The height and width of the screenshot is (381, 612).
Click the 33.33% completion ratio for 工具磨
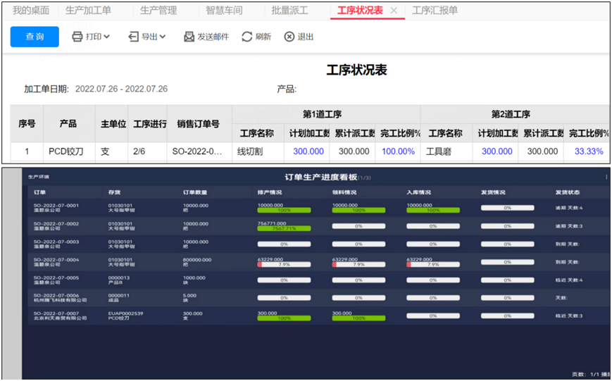pos(588,151)
